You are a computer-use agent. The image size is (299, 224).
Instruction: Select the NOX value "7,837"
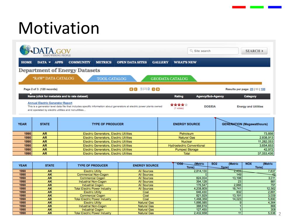point(259,171)
